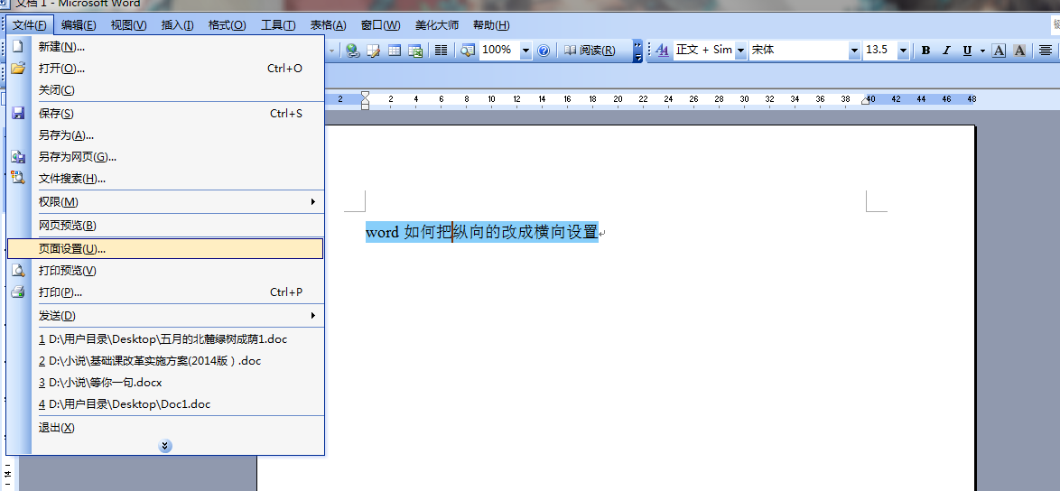Open the 工具(T) menu
Screen dimensions: 1060x491
pyautogui.click(x=278, y=25)
